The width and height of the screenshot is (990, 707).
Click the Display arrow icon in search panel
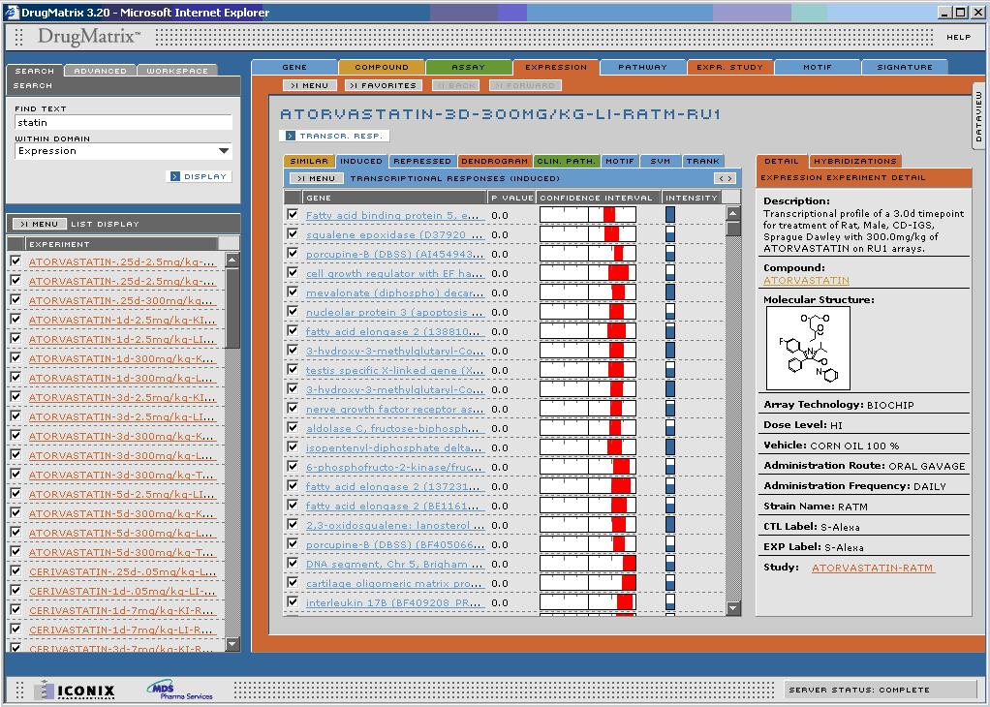(175, 176)
